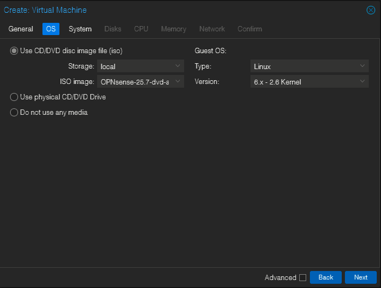Viewport: 381px width, 288px height.
Task: Open Version combo showing 6.x - 2.6 Kernel
Action: tap(309, 81)
